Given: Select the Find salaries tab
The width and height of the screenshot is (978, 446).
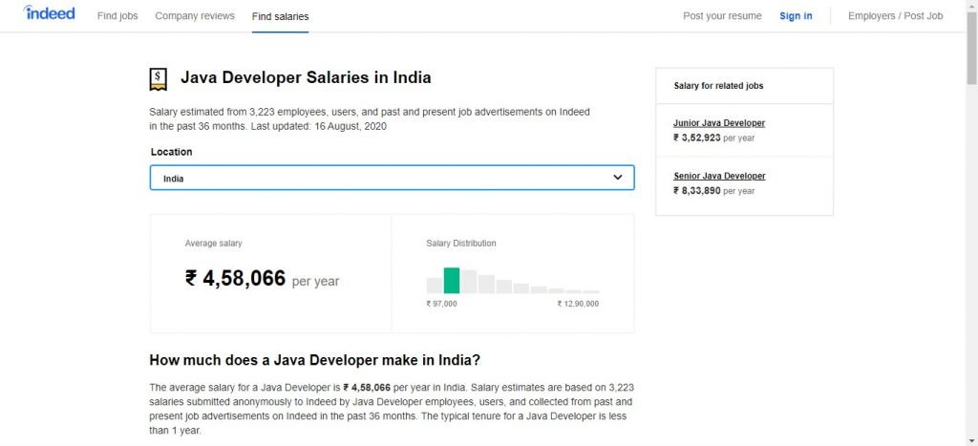Looking at the screenshot, I should (x=280, y=17).
